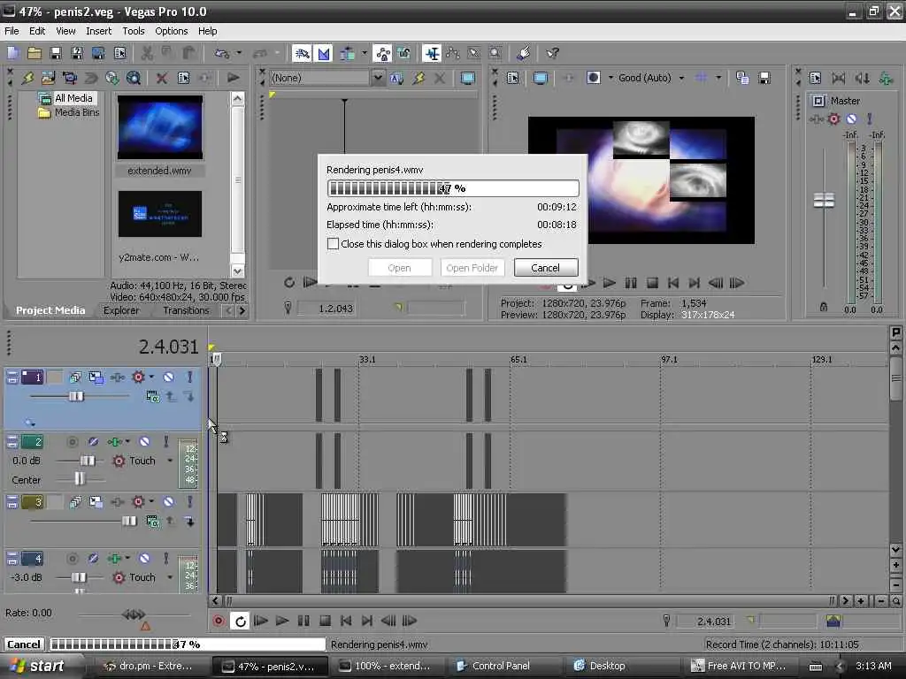This screenshot has height=679, width=906.
Task: Arm audio track 2 for record
Action: click(72, 442)
